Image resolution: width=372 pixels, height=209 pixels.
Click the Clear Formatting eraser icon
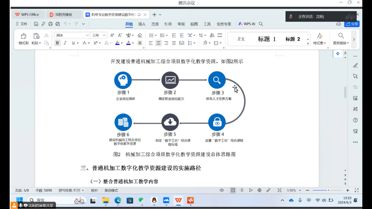point(140,35)
